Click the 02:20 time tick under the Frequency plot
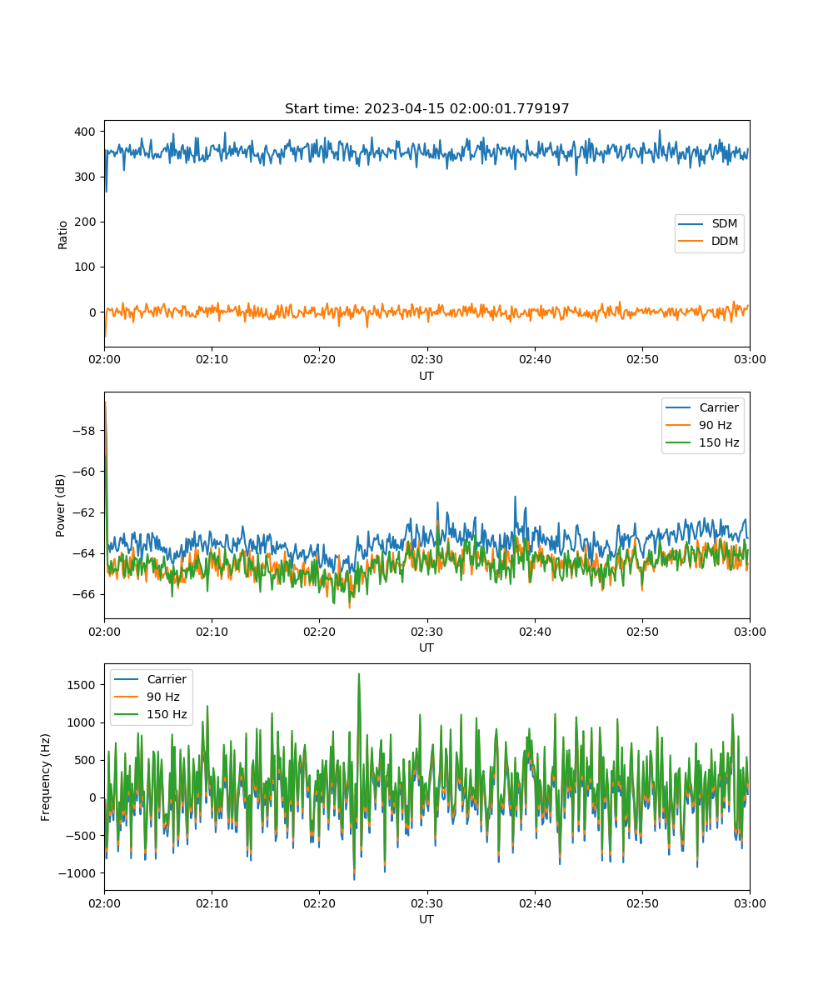The image size is (833, 1000). [x=319, y=902]
